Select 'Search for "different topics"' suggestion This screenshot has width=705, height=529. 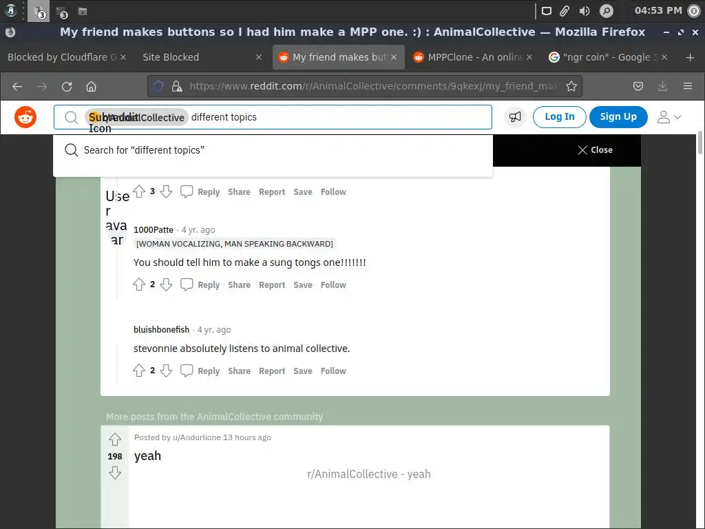[273, 150]
